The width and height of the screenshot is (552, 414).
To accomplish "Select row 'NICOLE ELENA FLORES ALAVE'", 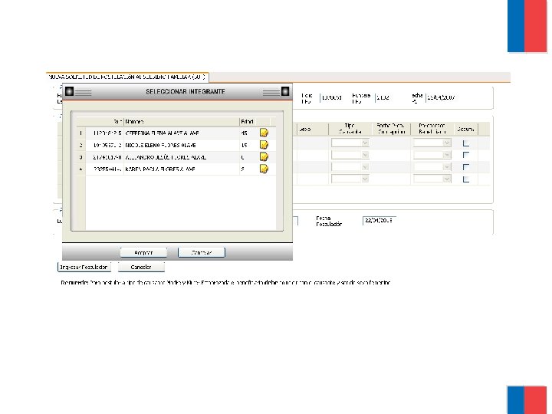I will click(176, 145).
